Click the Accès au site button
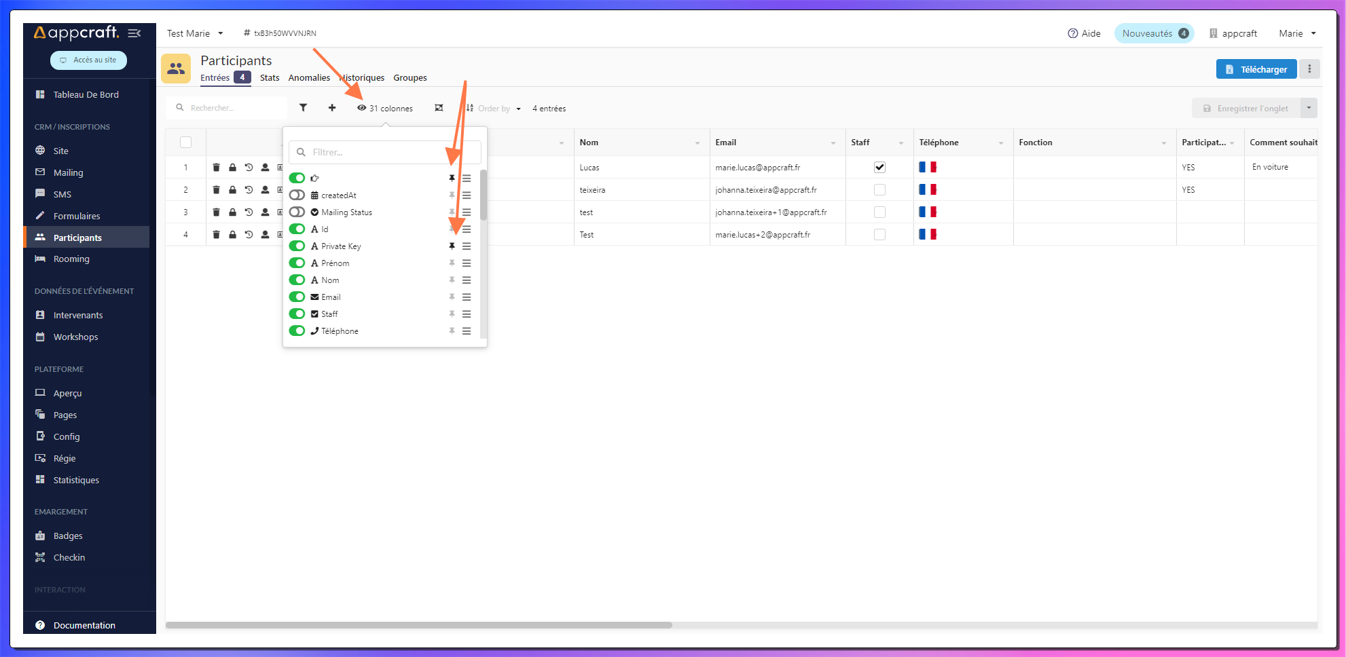Viewport: 1346px width, 657px height. point(88,60)
